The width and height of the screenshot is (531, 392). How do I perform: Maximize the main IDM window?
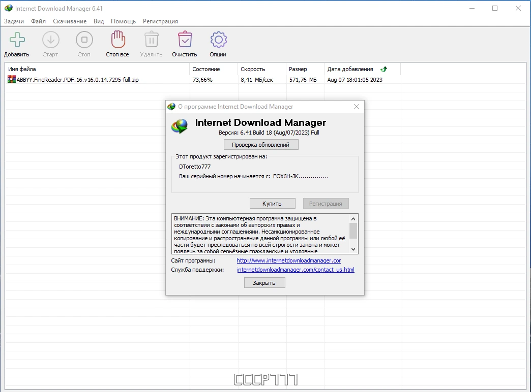pyautogui.click(x=495, y=8)
